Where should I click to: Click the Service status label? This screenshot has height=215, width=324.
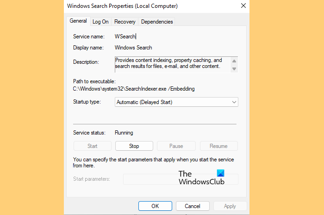tap(89, 133)
